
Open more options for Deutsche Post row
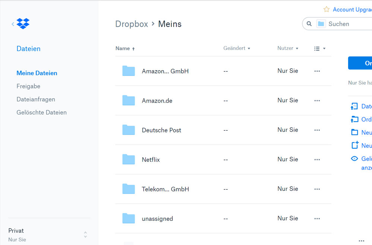coord(317,130)
